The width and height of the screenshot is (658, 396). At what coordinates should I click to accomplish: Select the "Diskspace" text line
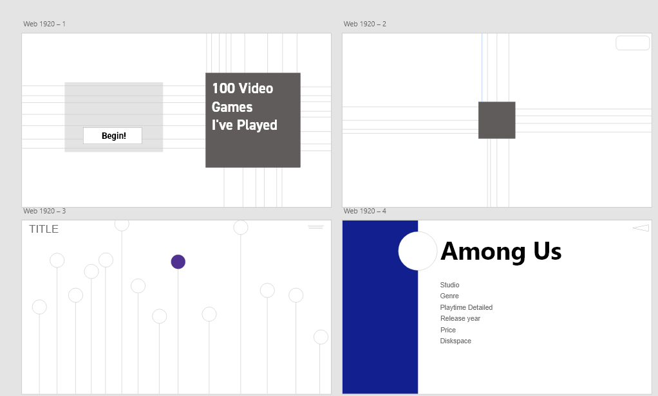pyautogui.click(x=455, y=341)
